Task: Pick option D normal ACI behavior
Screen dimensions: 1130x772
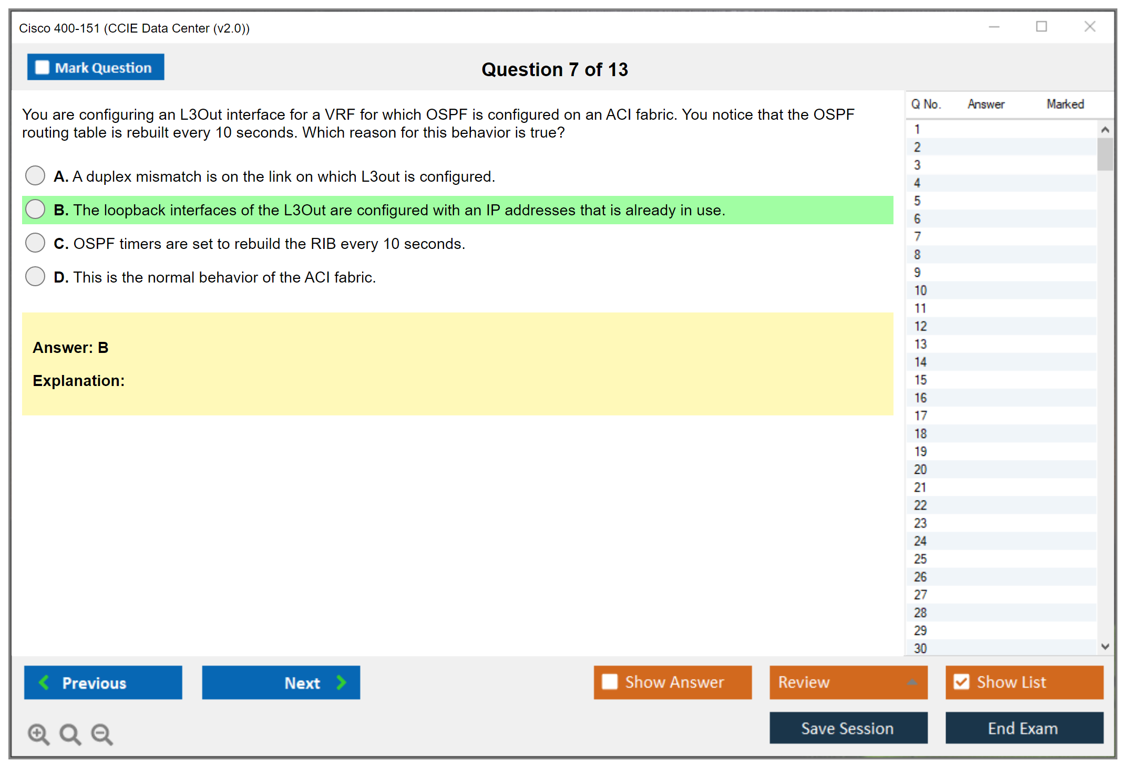Action: tap(35, 276)
